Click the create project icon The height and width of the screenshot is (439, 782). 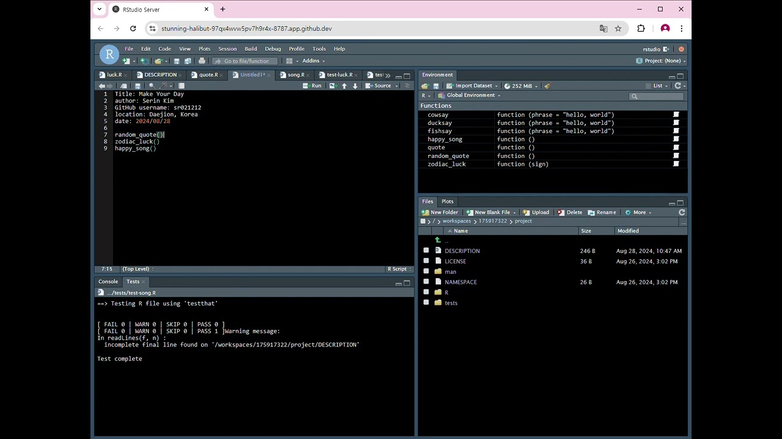(144, 61)
